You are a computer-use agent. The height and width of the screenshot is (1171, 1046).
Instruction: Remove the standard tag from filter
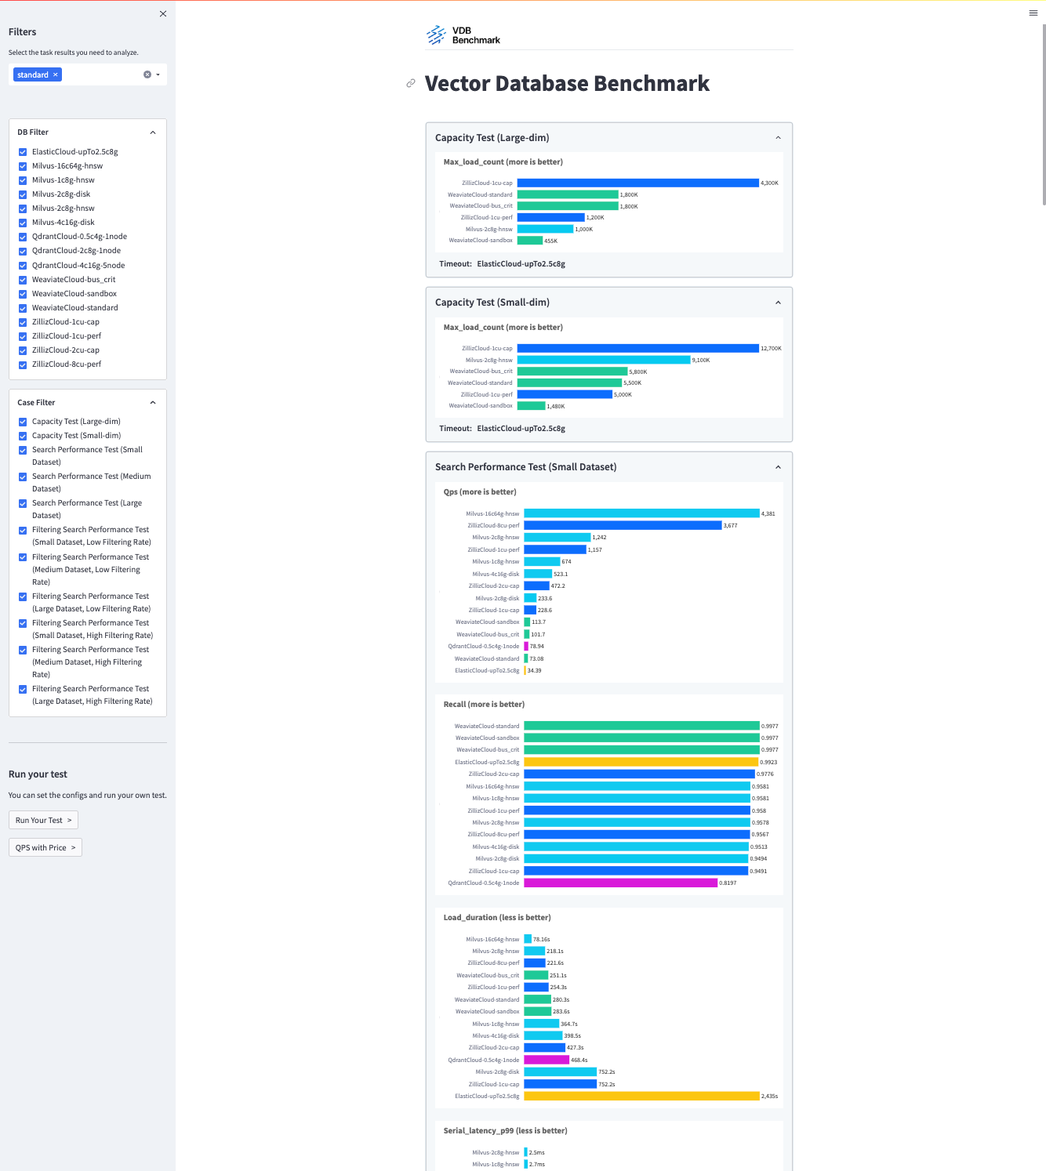click(x=56, y=75)
